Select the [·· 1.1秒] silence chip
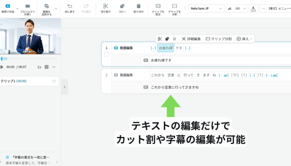The width and height of the screenshot is (291, 166). [x=272, y=75]
